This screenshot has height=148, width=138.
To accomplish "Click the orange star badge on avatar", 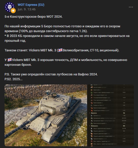I will click(x=13, y=11).
